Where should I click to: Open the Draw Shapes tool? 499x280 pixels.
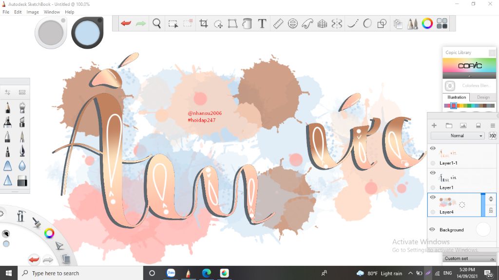click(382, 24)
